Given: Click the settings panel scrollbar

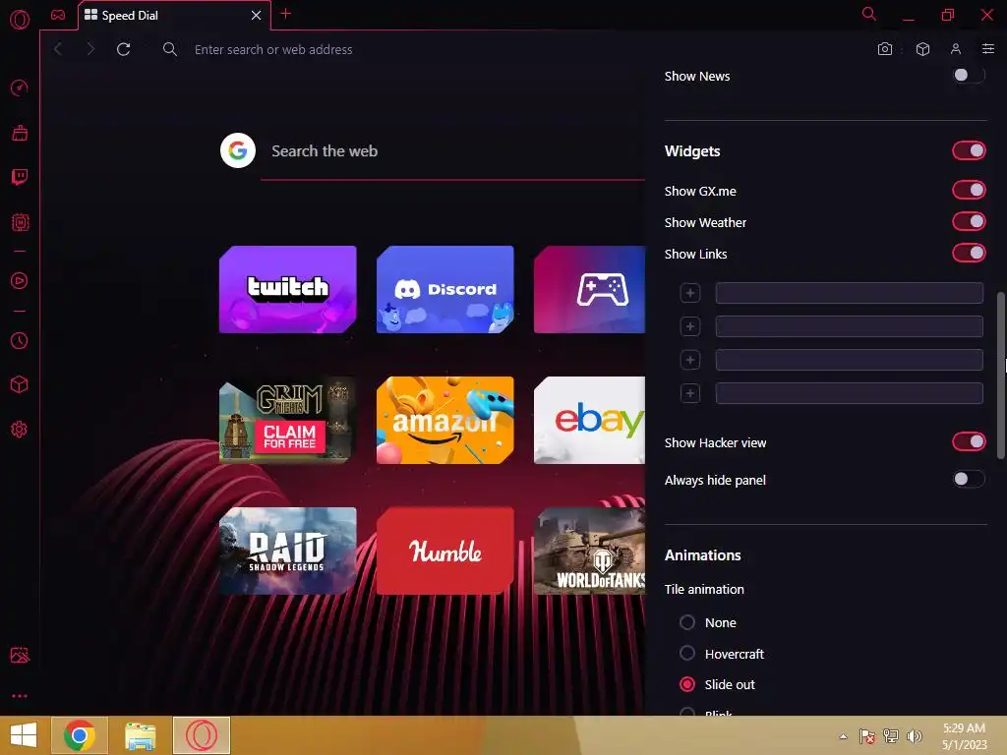Looking at the screenshot, I should pos(1000,376).
